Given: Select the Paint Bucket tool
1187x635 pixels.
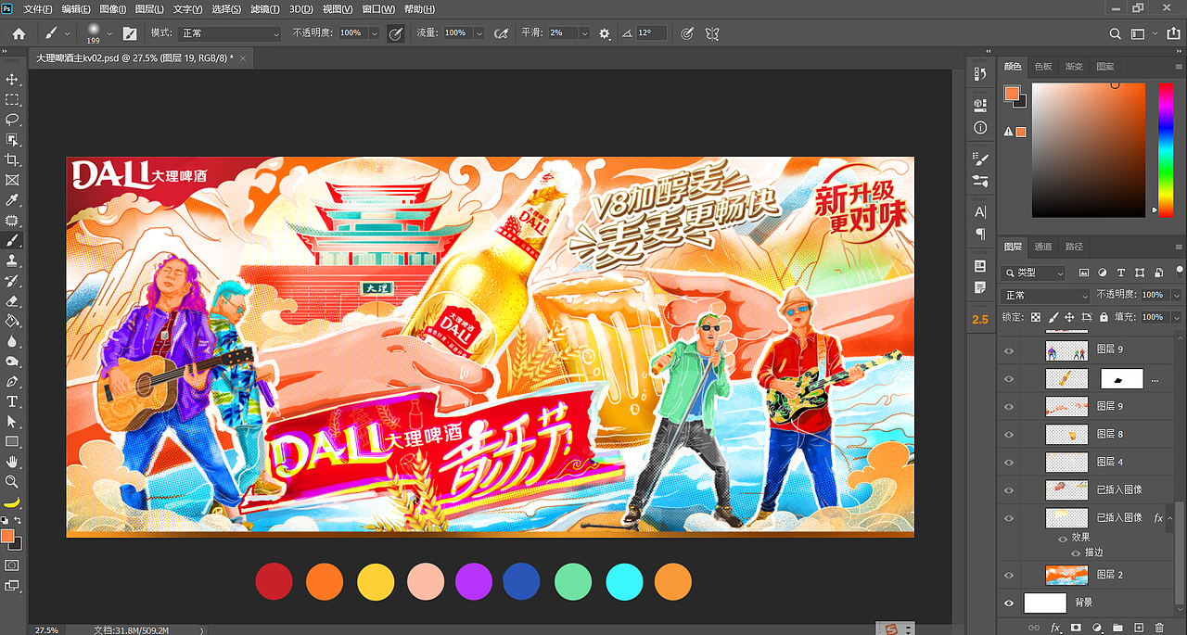Looking at the screenshot, I should point(13,321).
